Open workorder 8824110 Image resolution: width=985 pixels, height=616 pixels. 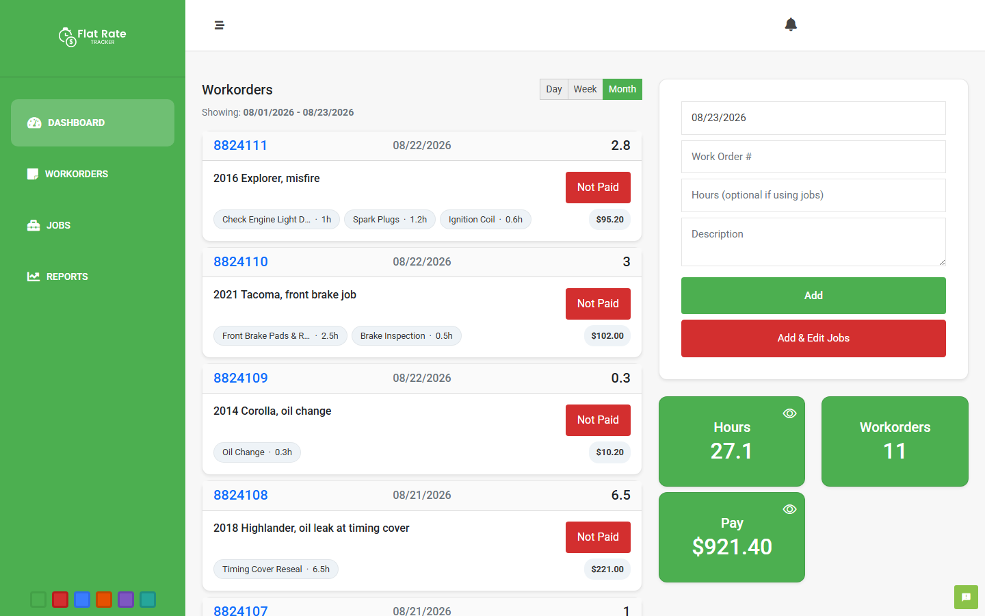(241, 261)
